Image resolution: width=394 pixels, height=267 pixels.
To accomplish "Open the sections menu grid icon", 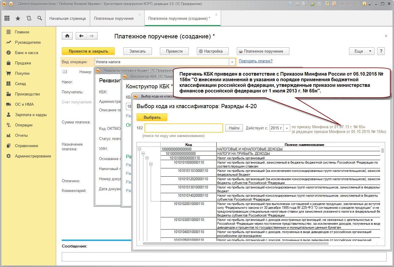I will (7, 18).
